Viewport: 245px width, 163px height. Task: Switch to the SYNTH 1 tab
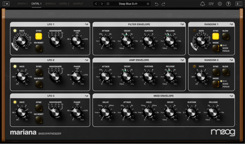(x=22, y=4)
